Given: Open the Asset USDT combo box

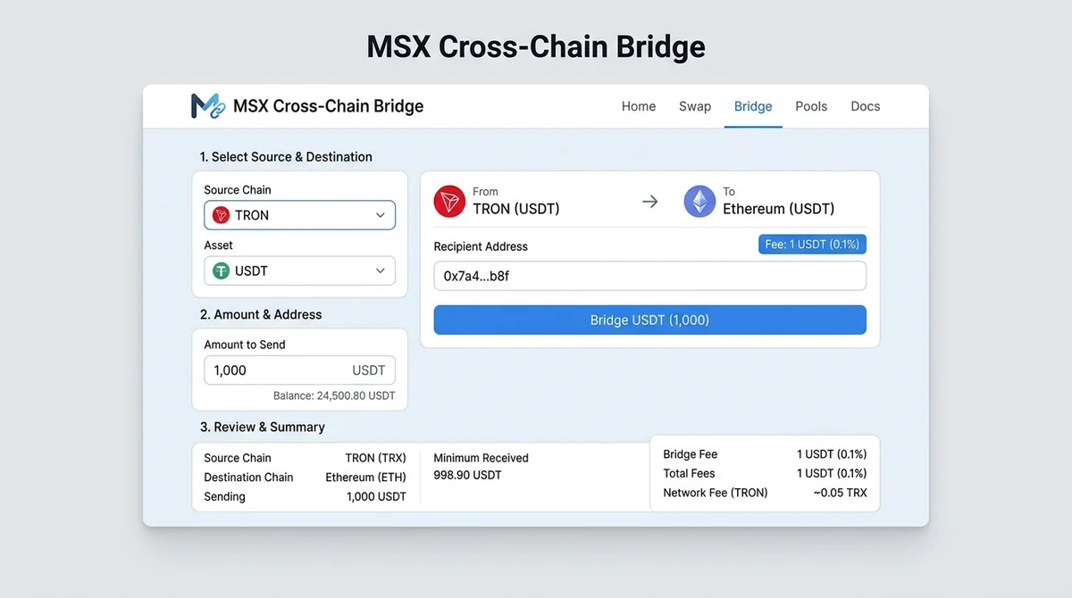Looking at the screenshot, I should [x=299, y=270].
